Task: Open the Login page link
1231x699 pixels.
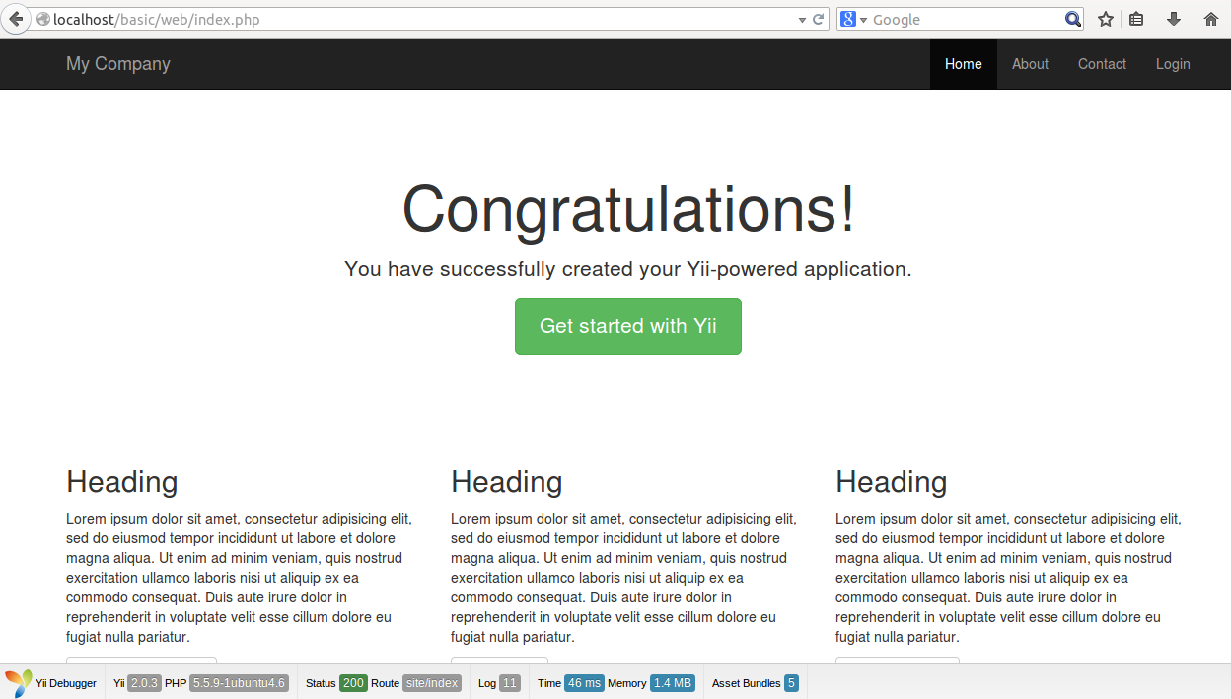Action: click(x=1173, y=63)
